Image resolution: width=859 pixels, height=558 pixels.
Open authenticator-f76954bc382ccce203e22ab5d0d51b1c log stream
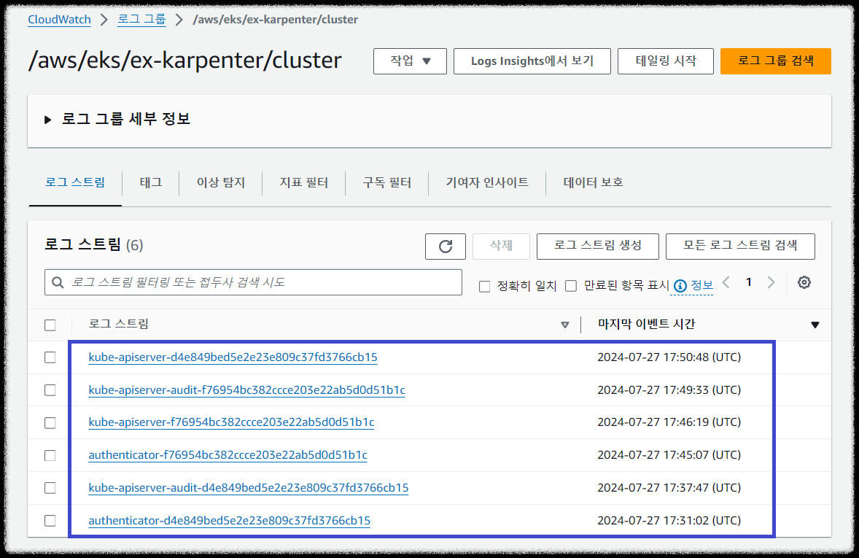point(228,455)
